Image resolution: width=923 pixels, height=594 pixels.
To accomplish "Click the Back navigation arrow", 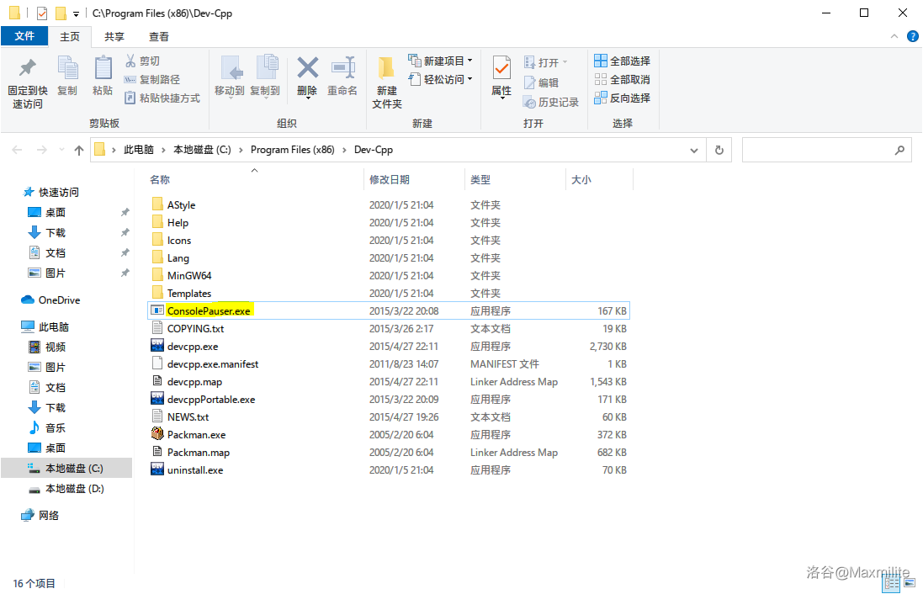I will pyautogui.click(x=17, y=150).
